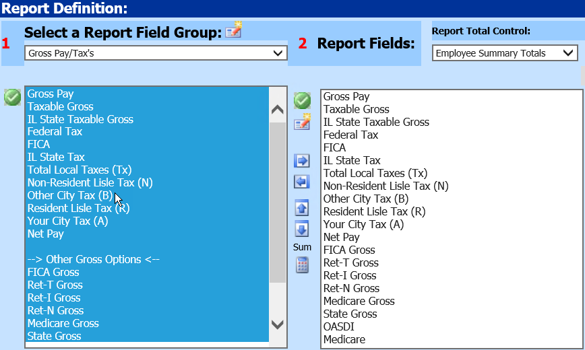Add selected fields with the right arrow
The width and height of the screenshot is (585, 350).
(x=302, y=161)
